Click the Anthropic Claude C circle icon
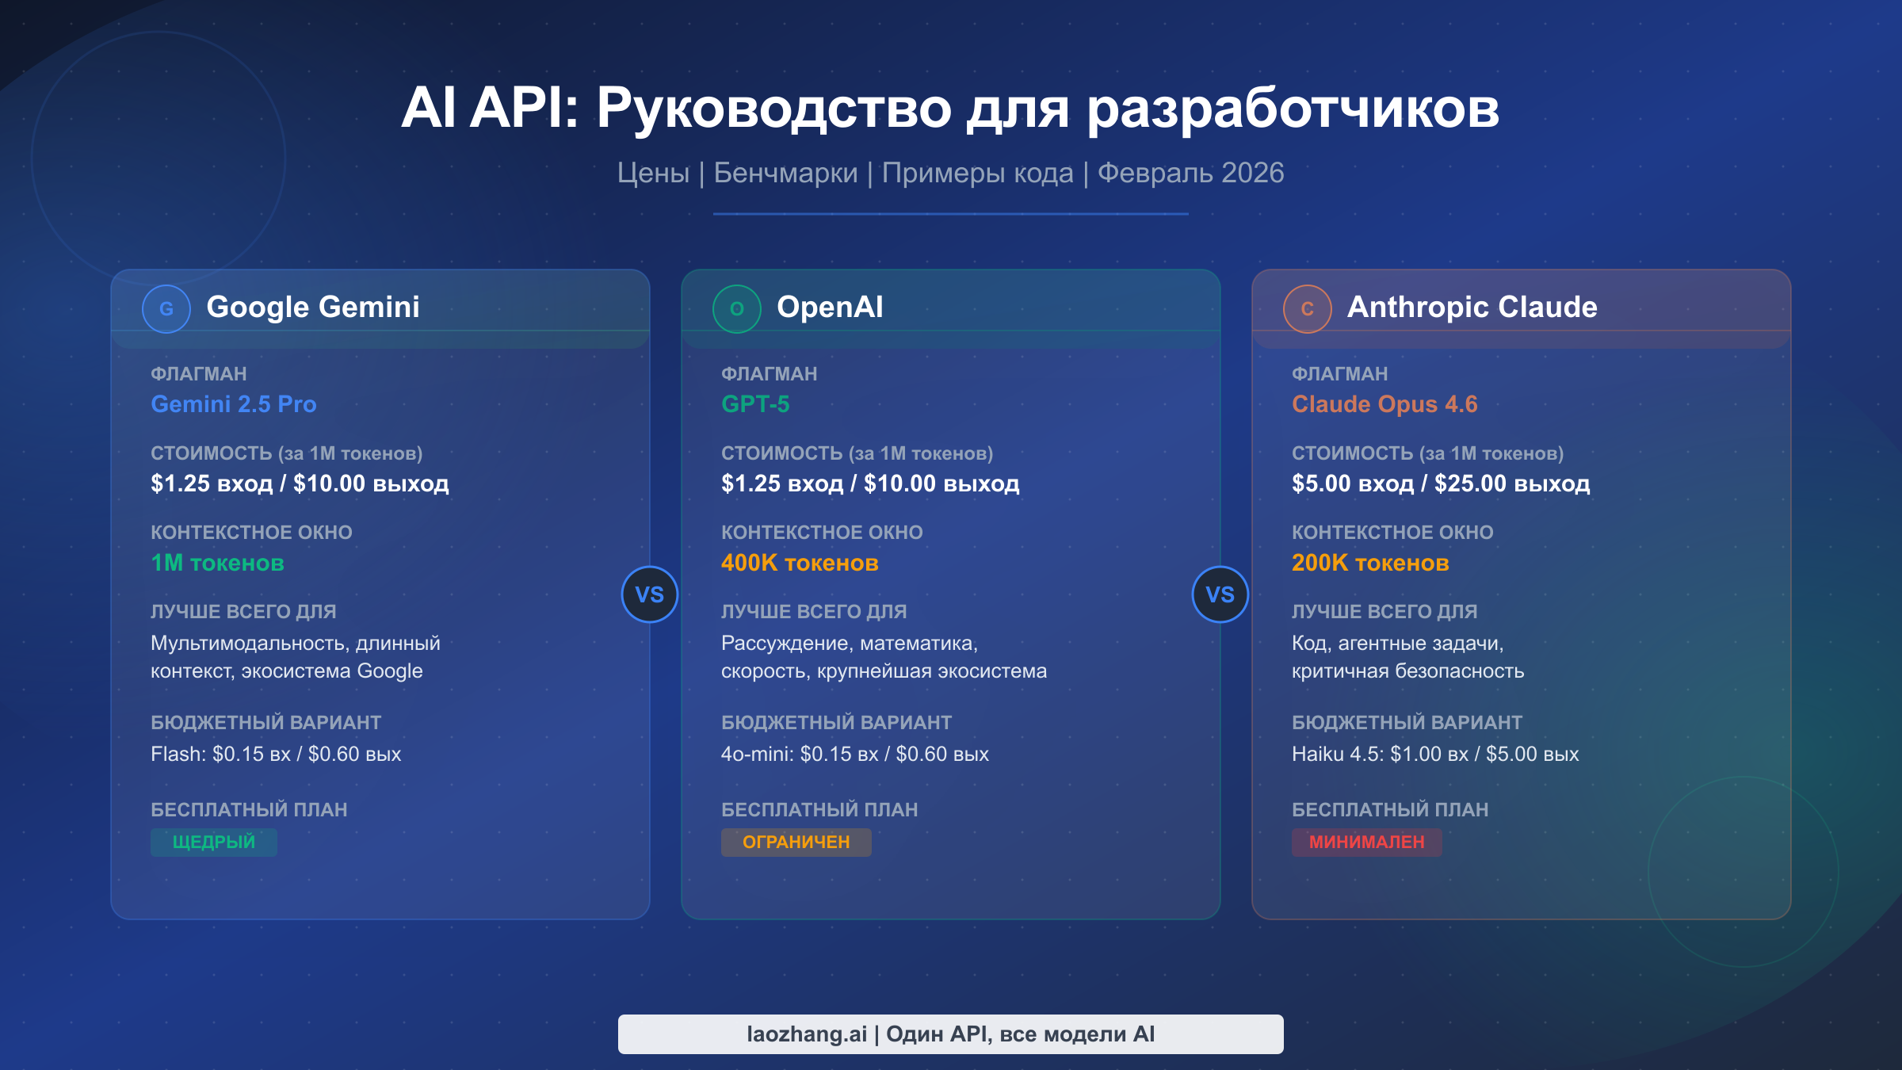The height and width of the screenshot is (1070, 1902). [1308, 309]
